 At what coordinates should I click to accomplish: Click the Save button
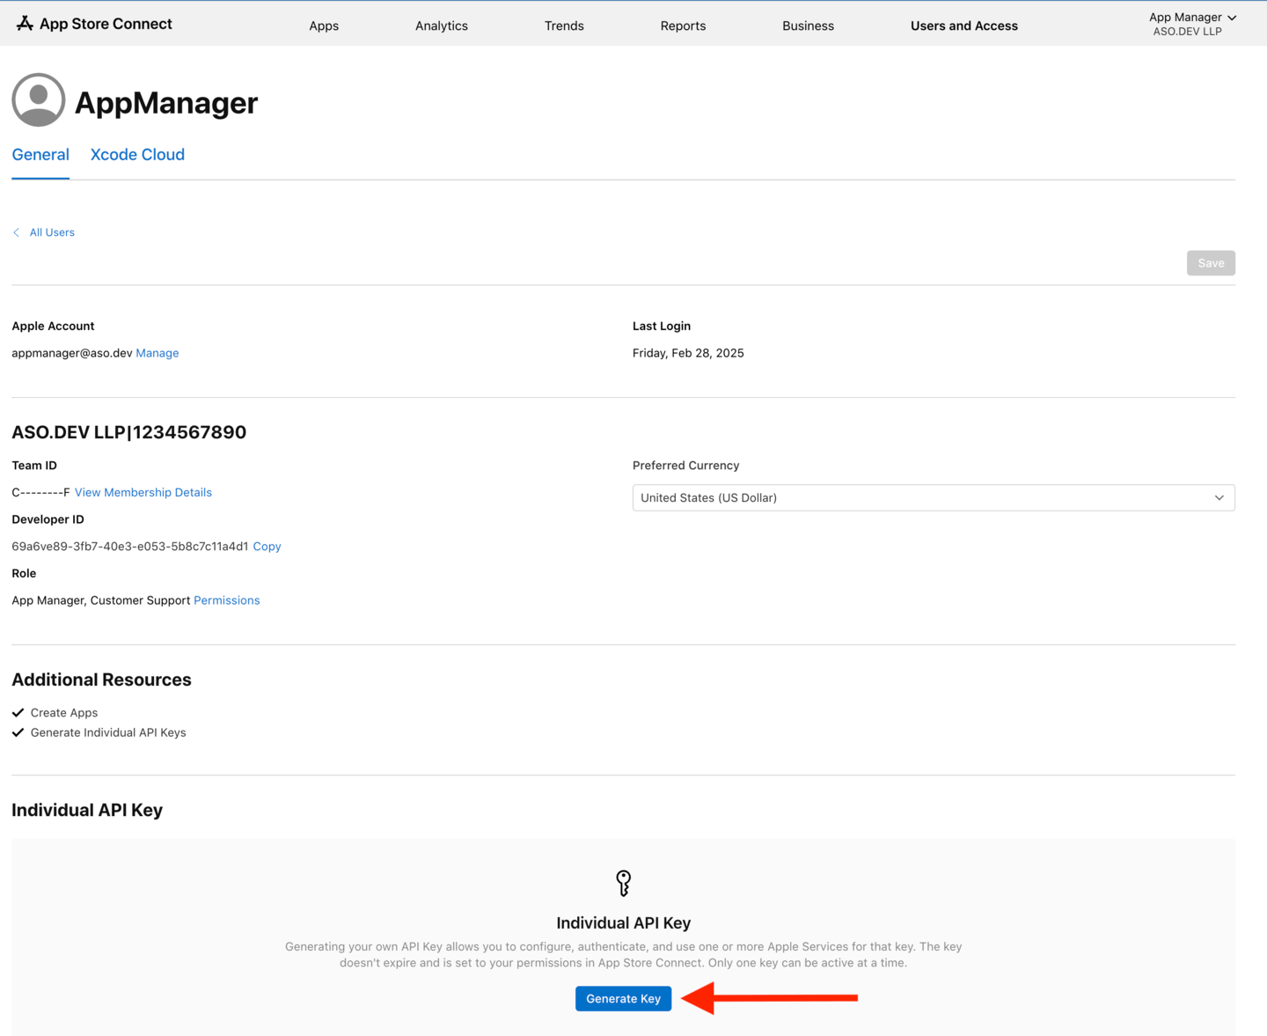(1210, 263)
